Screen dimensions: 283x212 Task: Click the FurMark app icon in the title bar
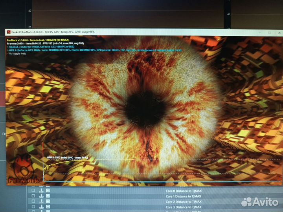(x=8, y=32)
